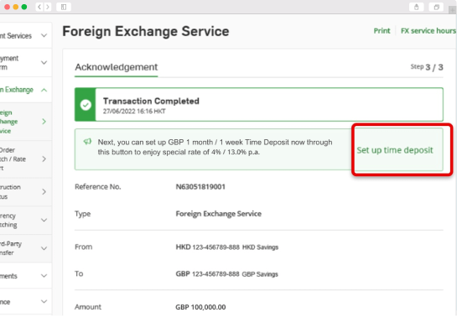This screenshot has width=457, height=333.
Task: Click the Step 3 / 3 indicator
Action: click(x=427, y=67)
